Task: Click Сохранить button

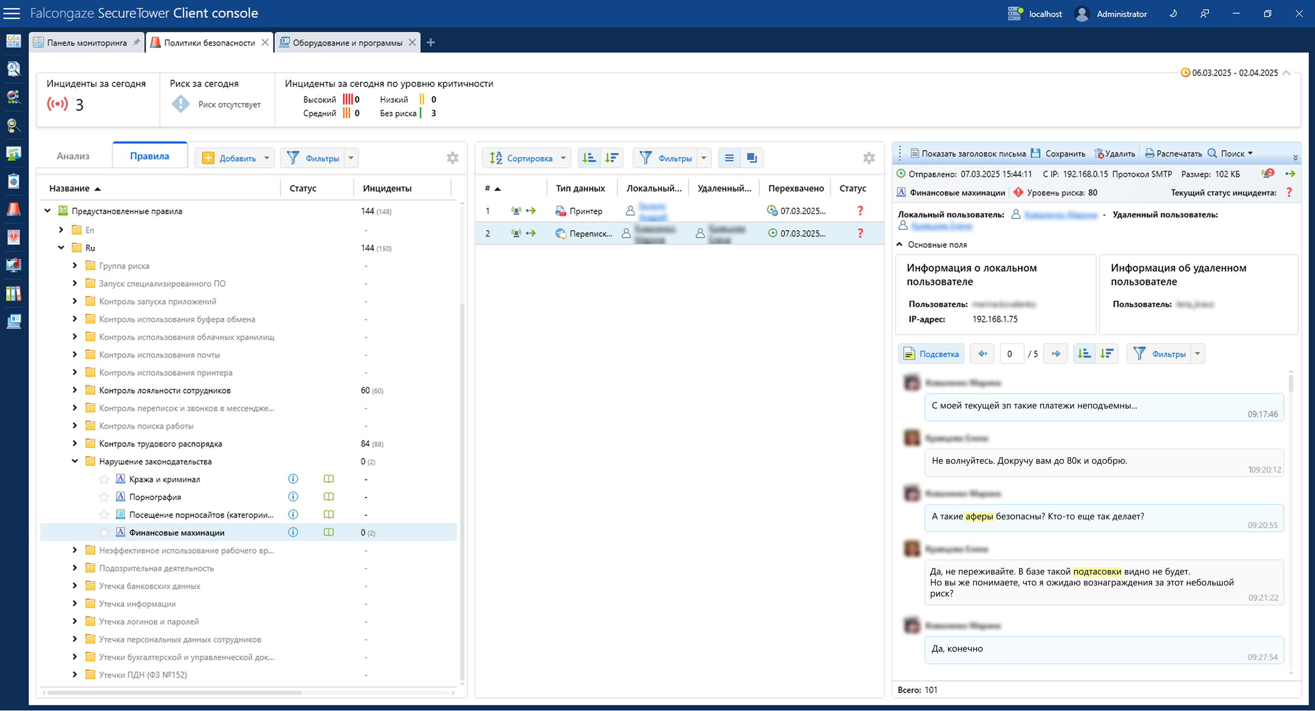Action: (1058, 154)
